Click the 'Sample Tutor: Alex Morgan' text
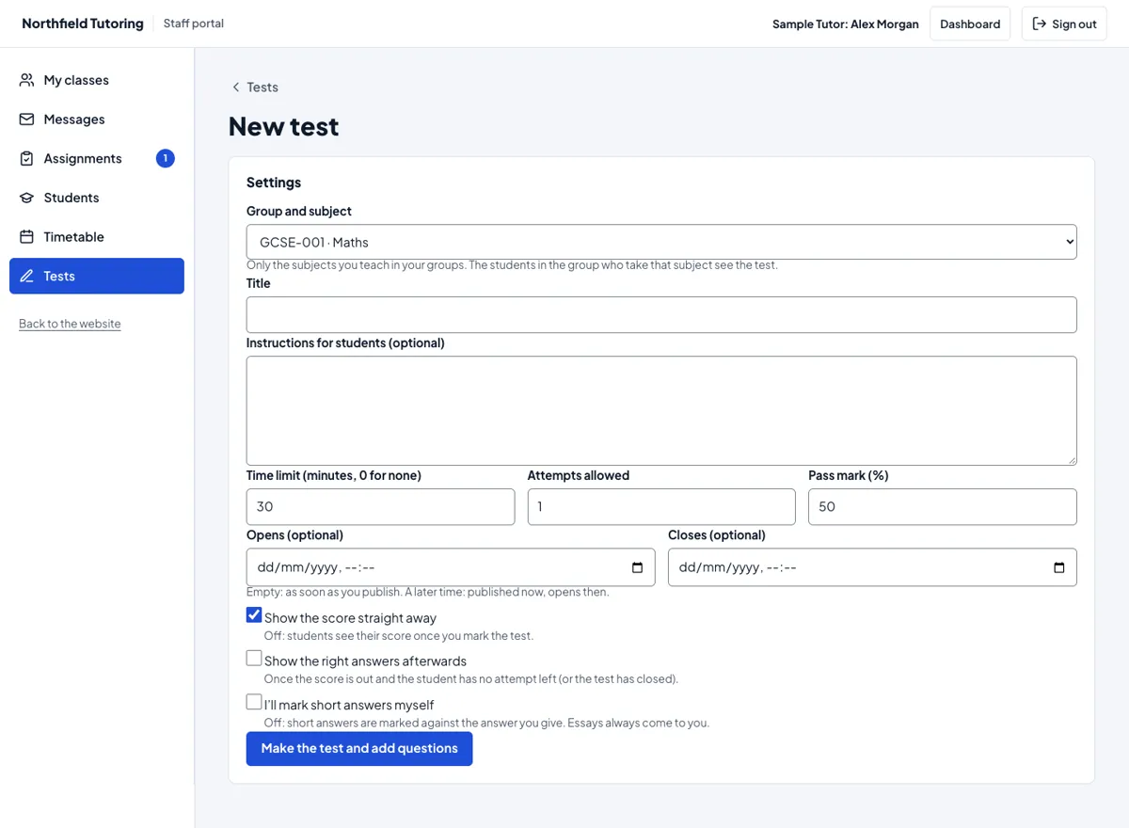 coord(846,24)
